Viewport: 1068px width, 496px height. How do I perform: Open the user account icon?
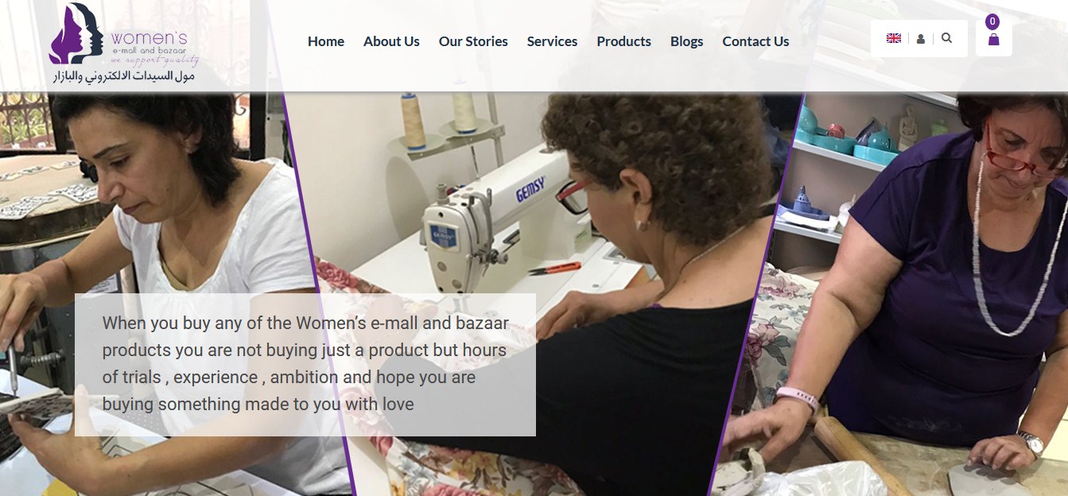[920, 38]
